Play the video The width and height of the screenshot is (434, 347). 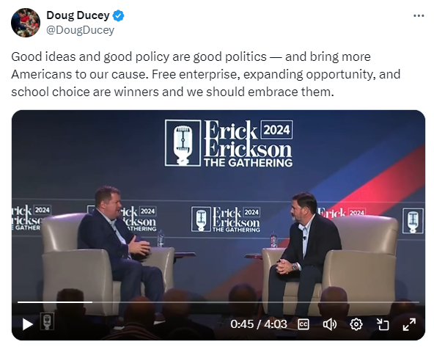point(27,324)
